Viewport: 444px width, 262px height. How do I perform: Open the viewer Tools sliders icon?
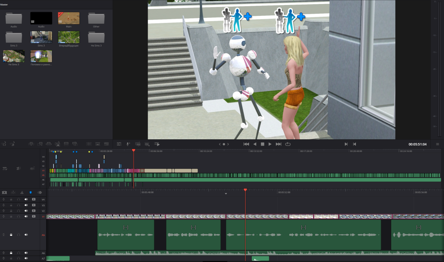pyautogui.click(x=119, y=144)
